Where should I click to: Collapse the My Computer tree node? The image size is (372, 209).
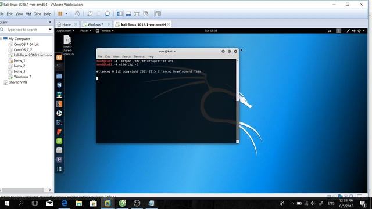click(x=1, y=39)
